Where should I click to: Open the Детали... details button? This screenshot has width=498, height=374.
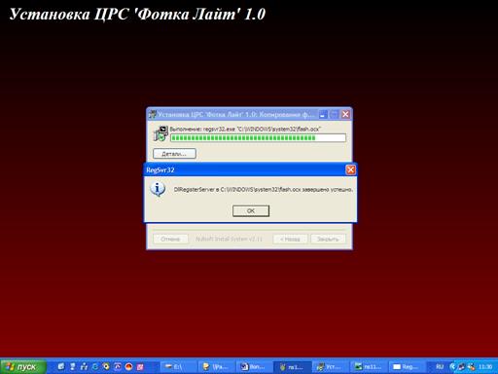point(174,154)
